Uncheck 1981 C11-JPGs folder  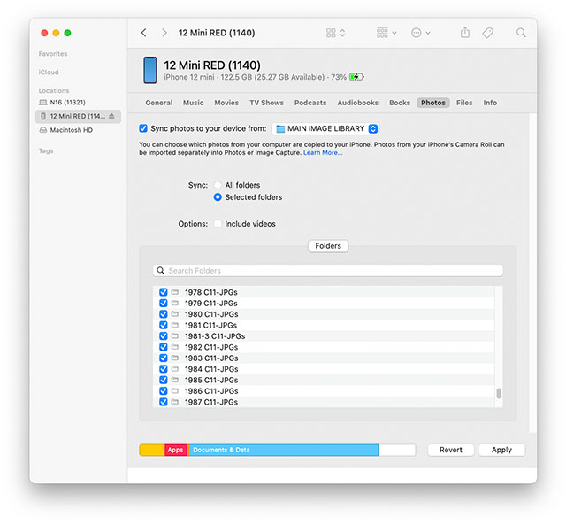coord(163,325)
